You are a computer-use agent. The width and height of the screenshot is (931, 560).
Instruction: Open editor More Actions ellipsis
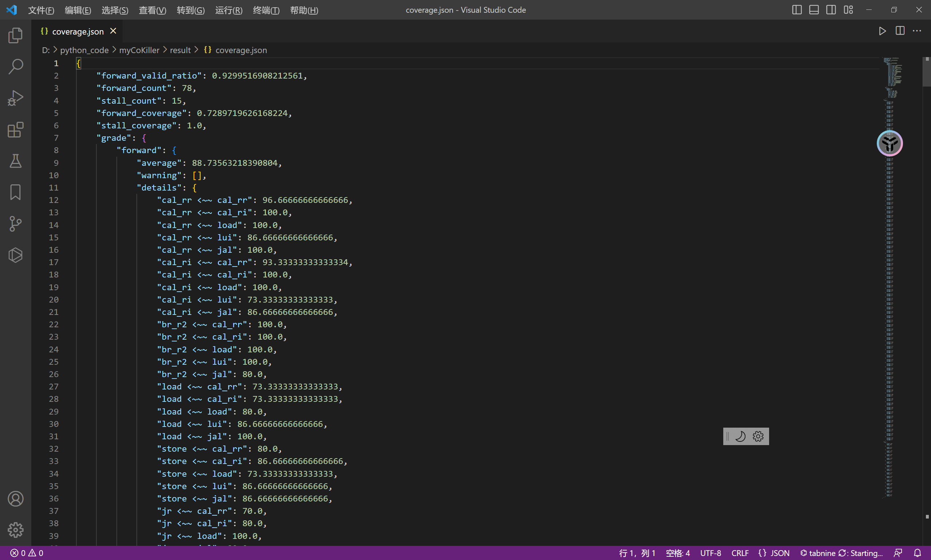pos(917,31)
